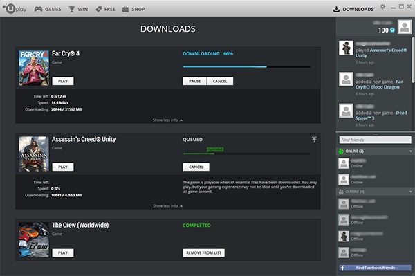
Task: Click avatar beside Dead Space 3 activity
Action: (346, 111)
